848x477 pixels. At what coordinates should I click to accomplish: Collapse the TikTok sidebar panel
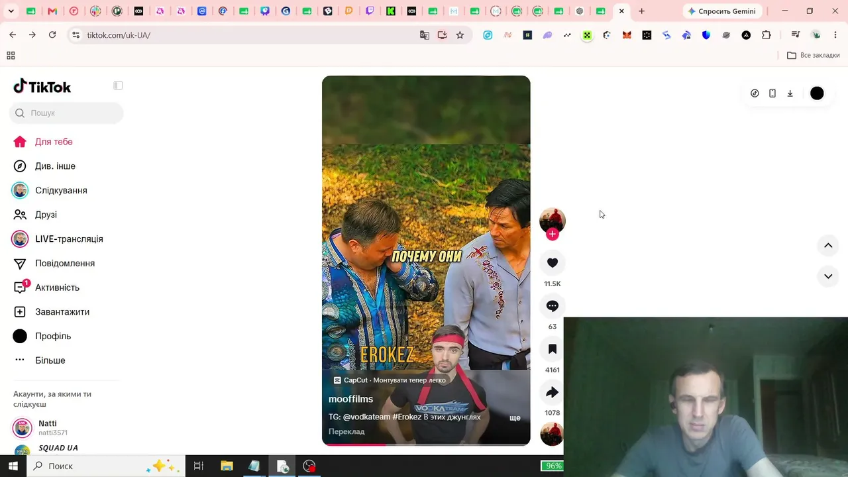pyautogui.click(x=118, y=85)
